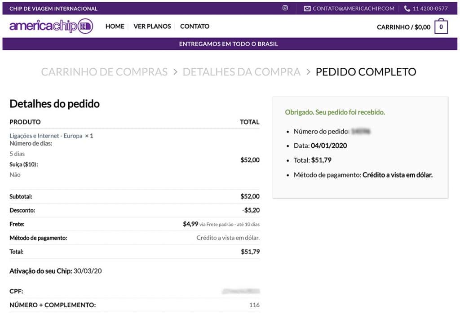
Task: Click the 11 4200-0577 phone number
Action: coord(430,9)
